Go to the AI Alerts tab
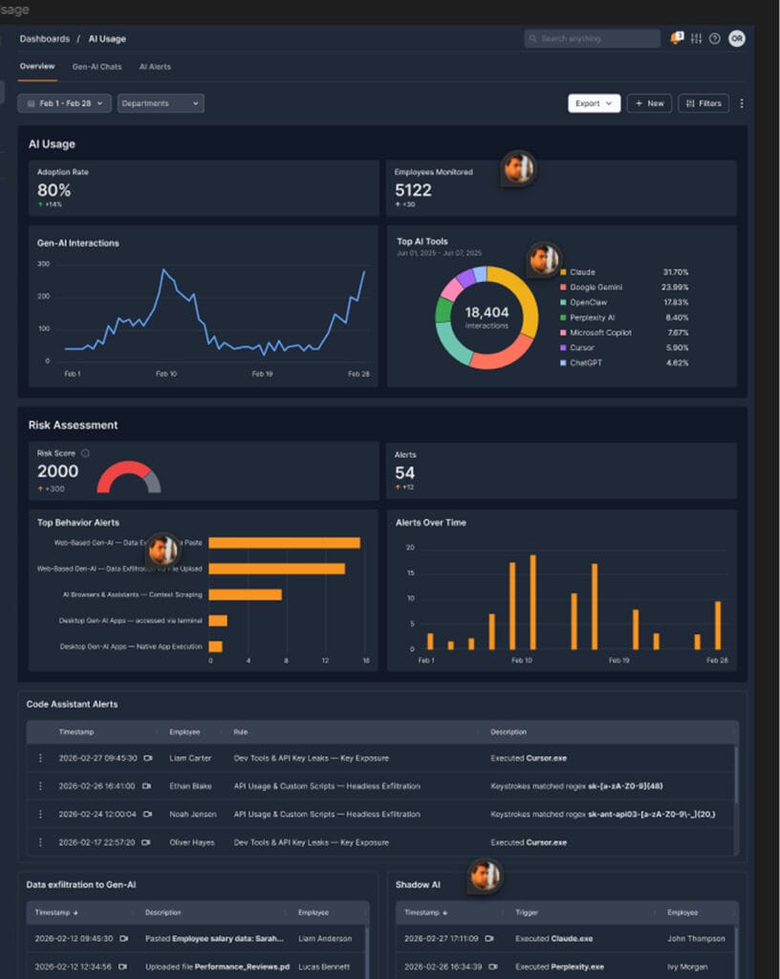The image size is (780, 979). [155, 67]
